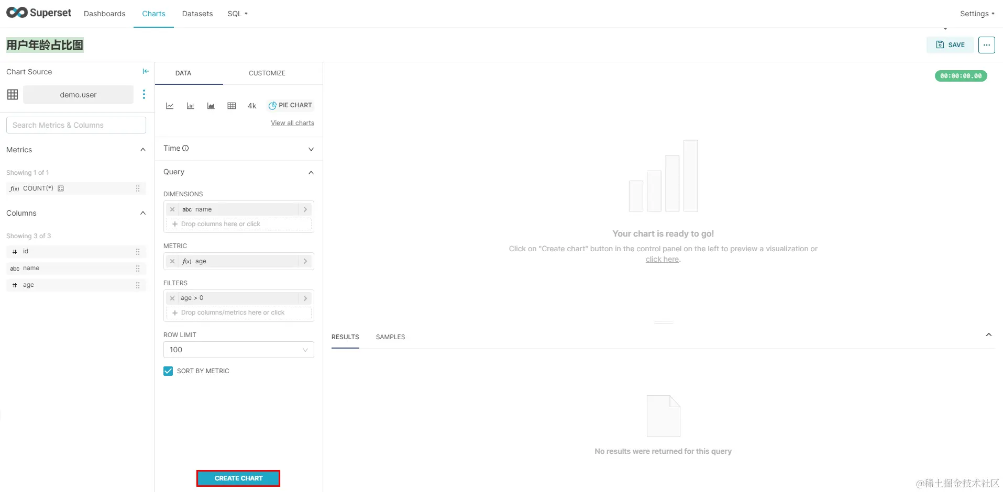Open the View all charts link

(292, 123)
